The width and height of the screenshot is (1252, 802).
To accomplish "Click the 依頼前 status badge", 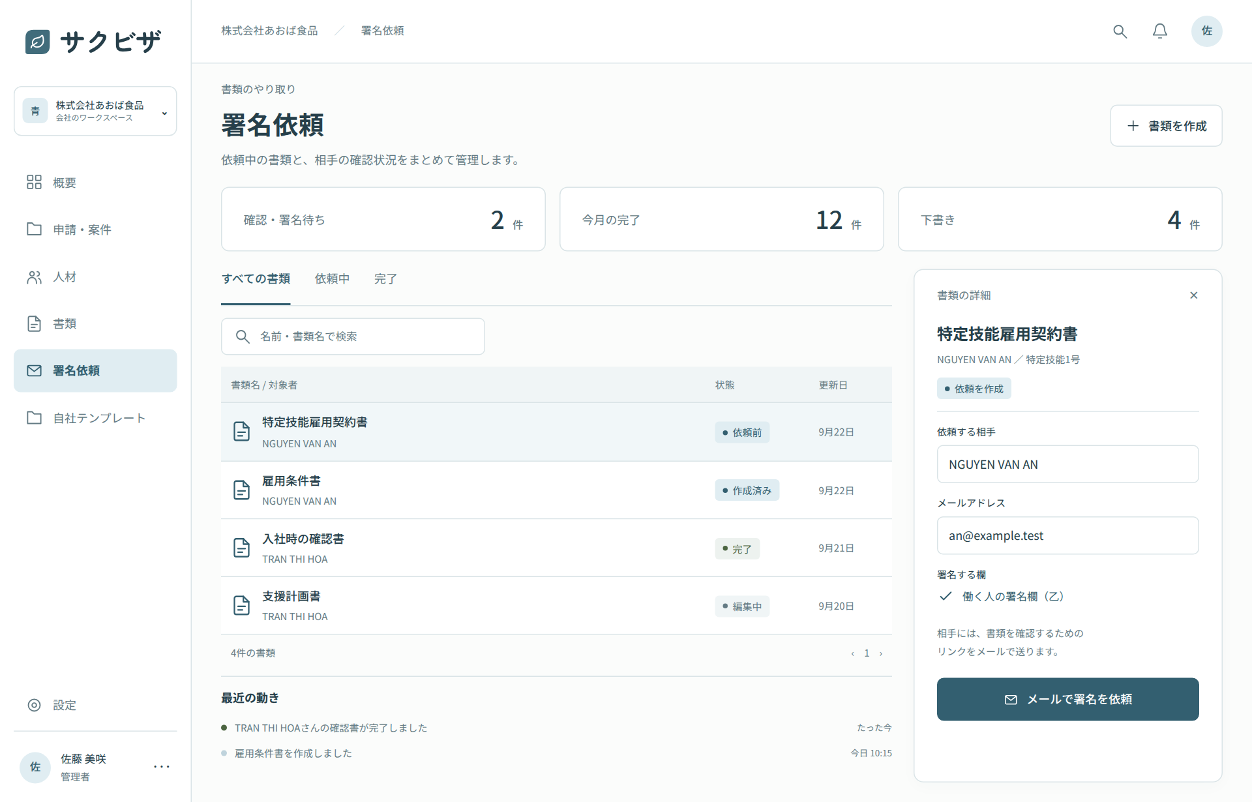I will tap(742, 432).
